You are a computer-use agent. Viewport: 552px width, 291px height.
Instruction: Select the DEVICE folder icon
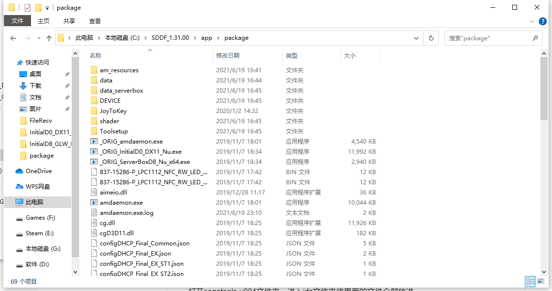tap(94, 101)
